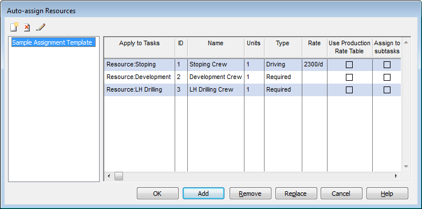Toggle Use Production Rate Table for Development Crew
422x209 pixels.
tap(349, 77)
